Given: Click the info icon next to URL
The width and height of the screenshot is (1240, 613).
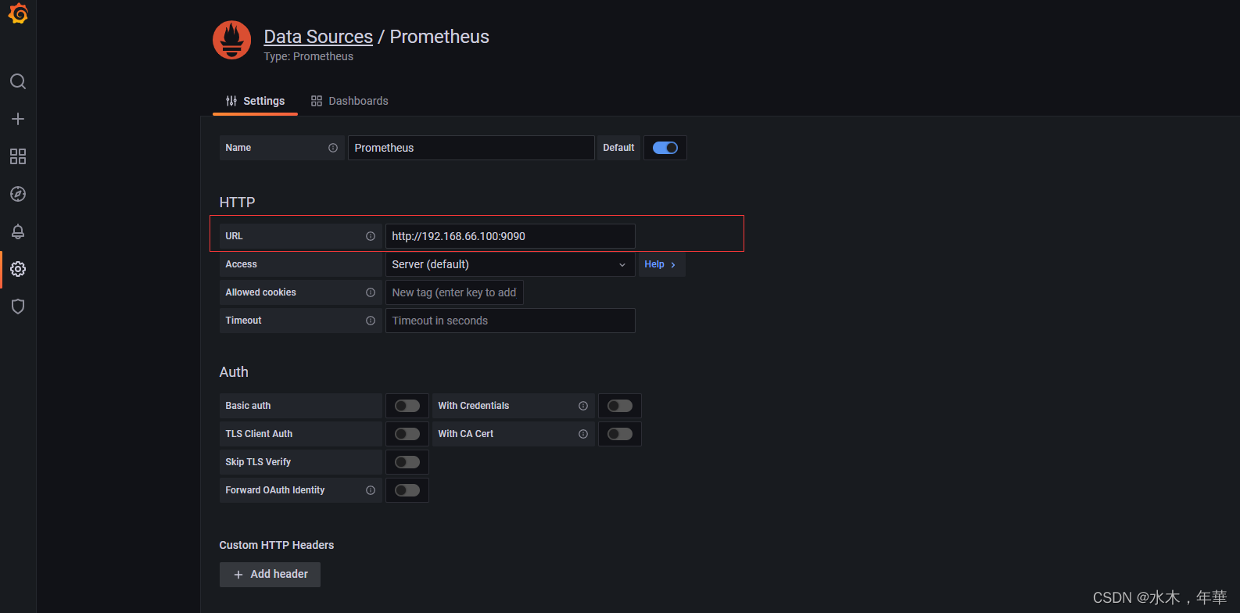Looking at the screenshot, I should point(371,236).
